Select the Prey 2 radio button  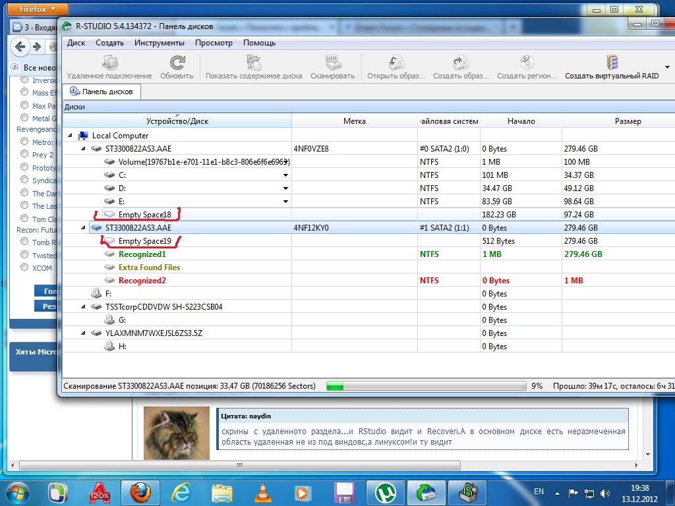point(24,154)
